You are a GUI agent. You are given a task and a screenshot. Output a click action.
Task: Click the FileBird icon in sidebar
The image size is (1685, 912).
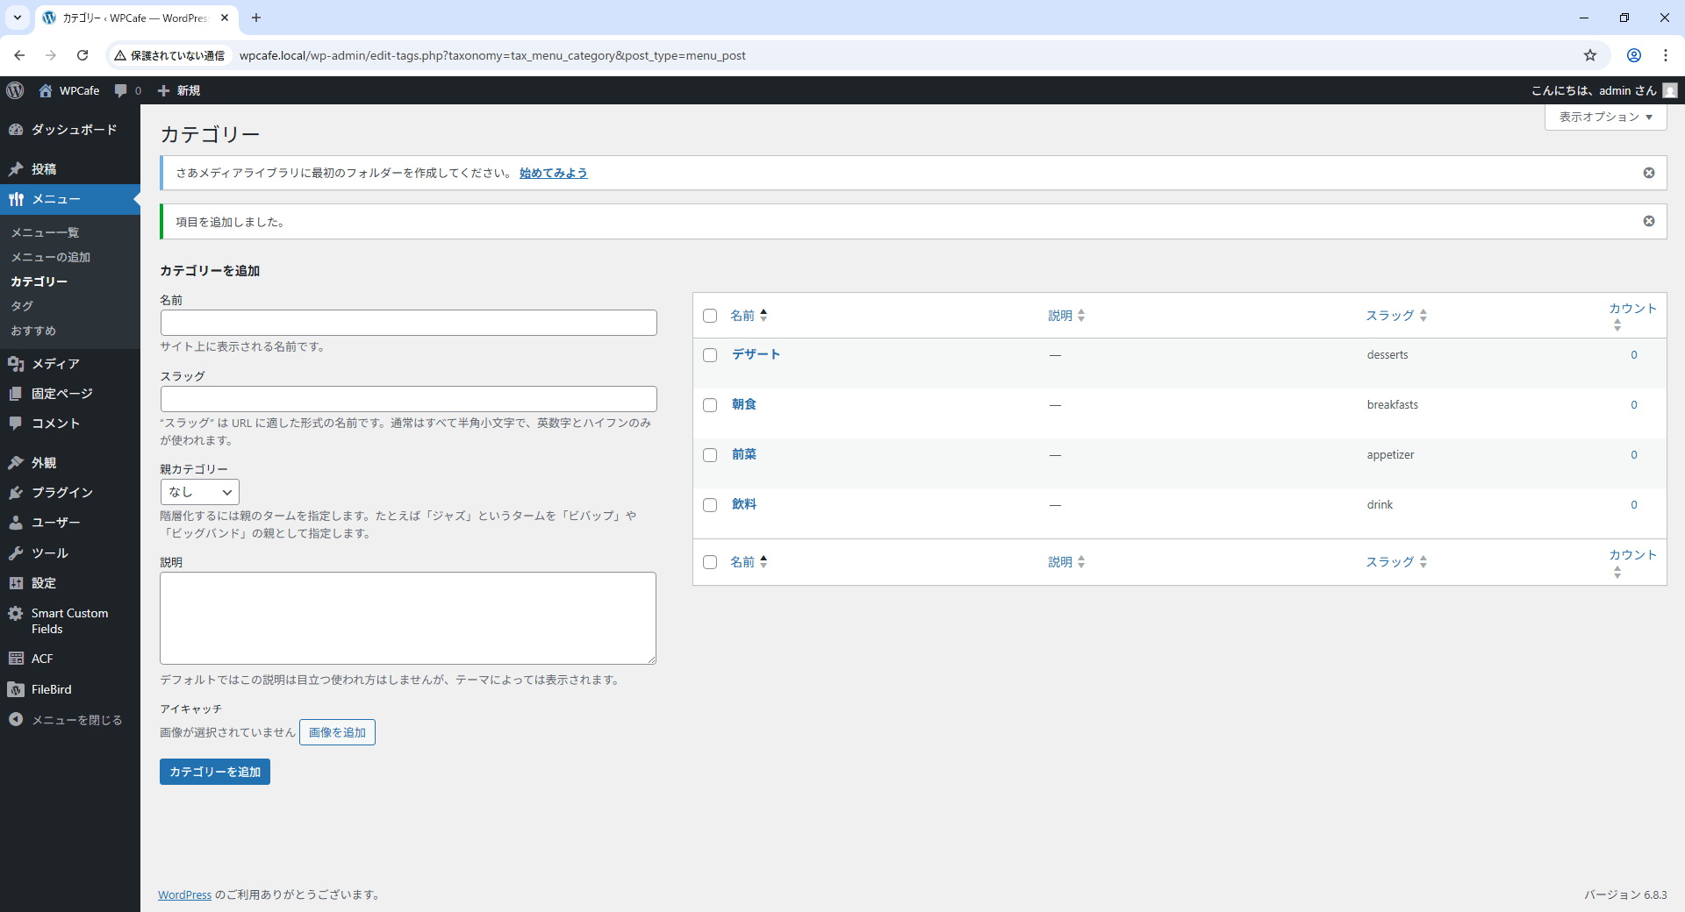point(16,689)
